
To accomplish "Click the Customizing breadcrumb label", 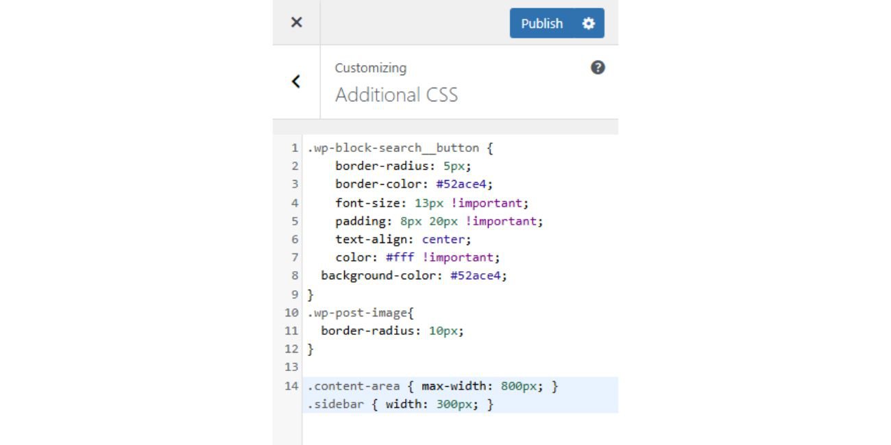I will point(370,68).
